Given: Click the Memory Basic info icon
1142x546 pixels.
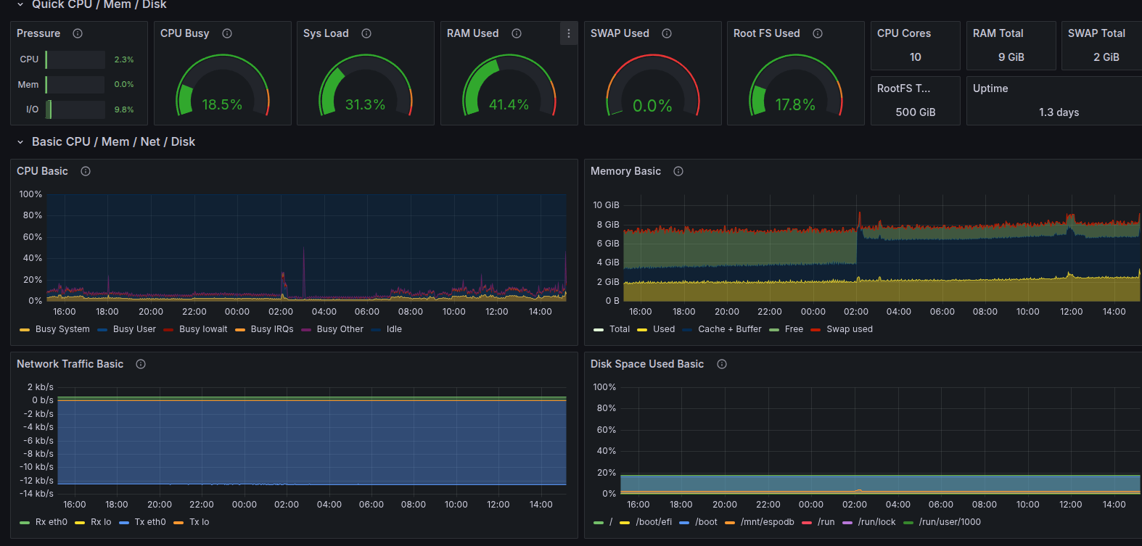Looking at the screenshot, I should pos(678,171).
